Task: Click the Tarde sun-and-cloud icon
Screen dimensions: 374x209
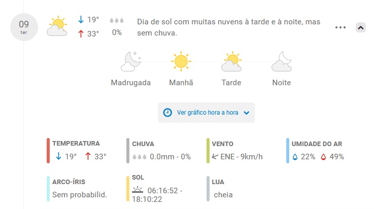Action: 231,61
